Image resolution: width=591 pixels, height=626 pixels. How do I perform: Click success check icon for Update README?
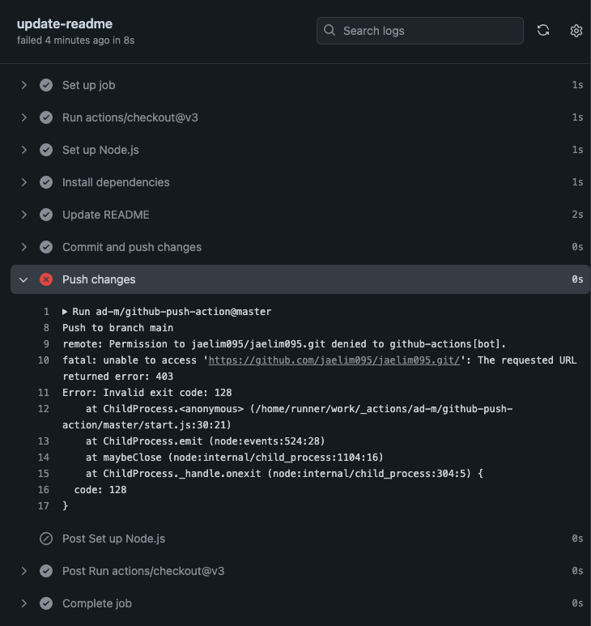(46, 215)
